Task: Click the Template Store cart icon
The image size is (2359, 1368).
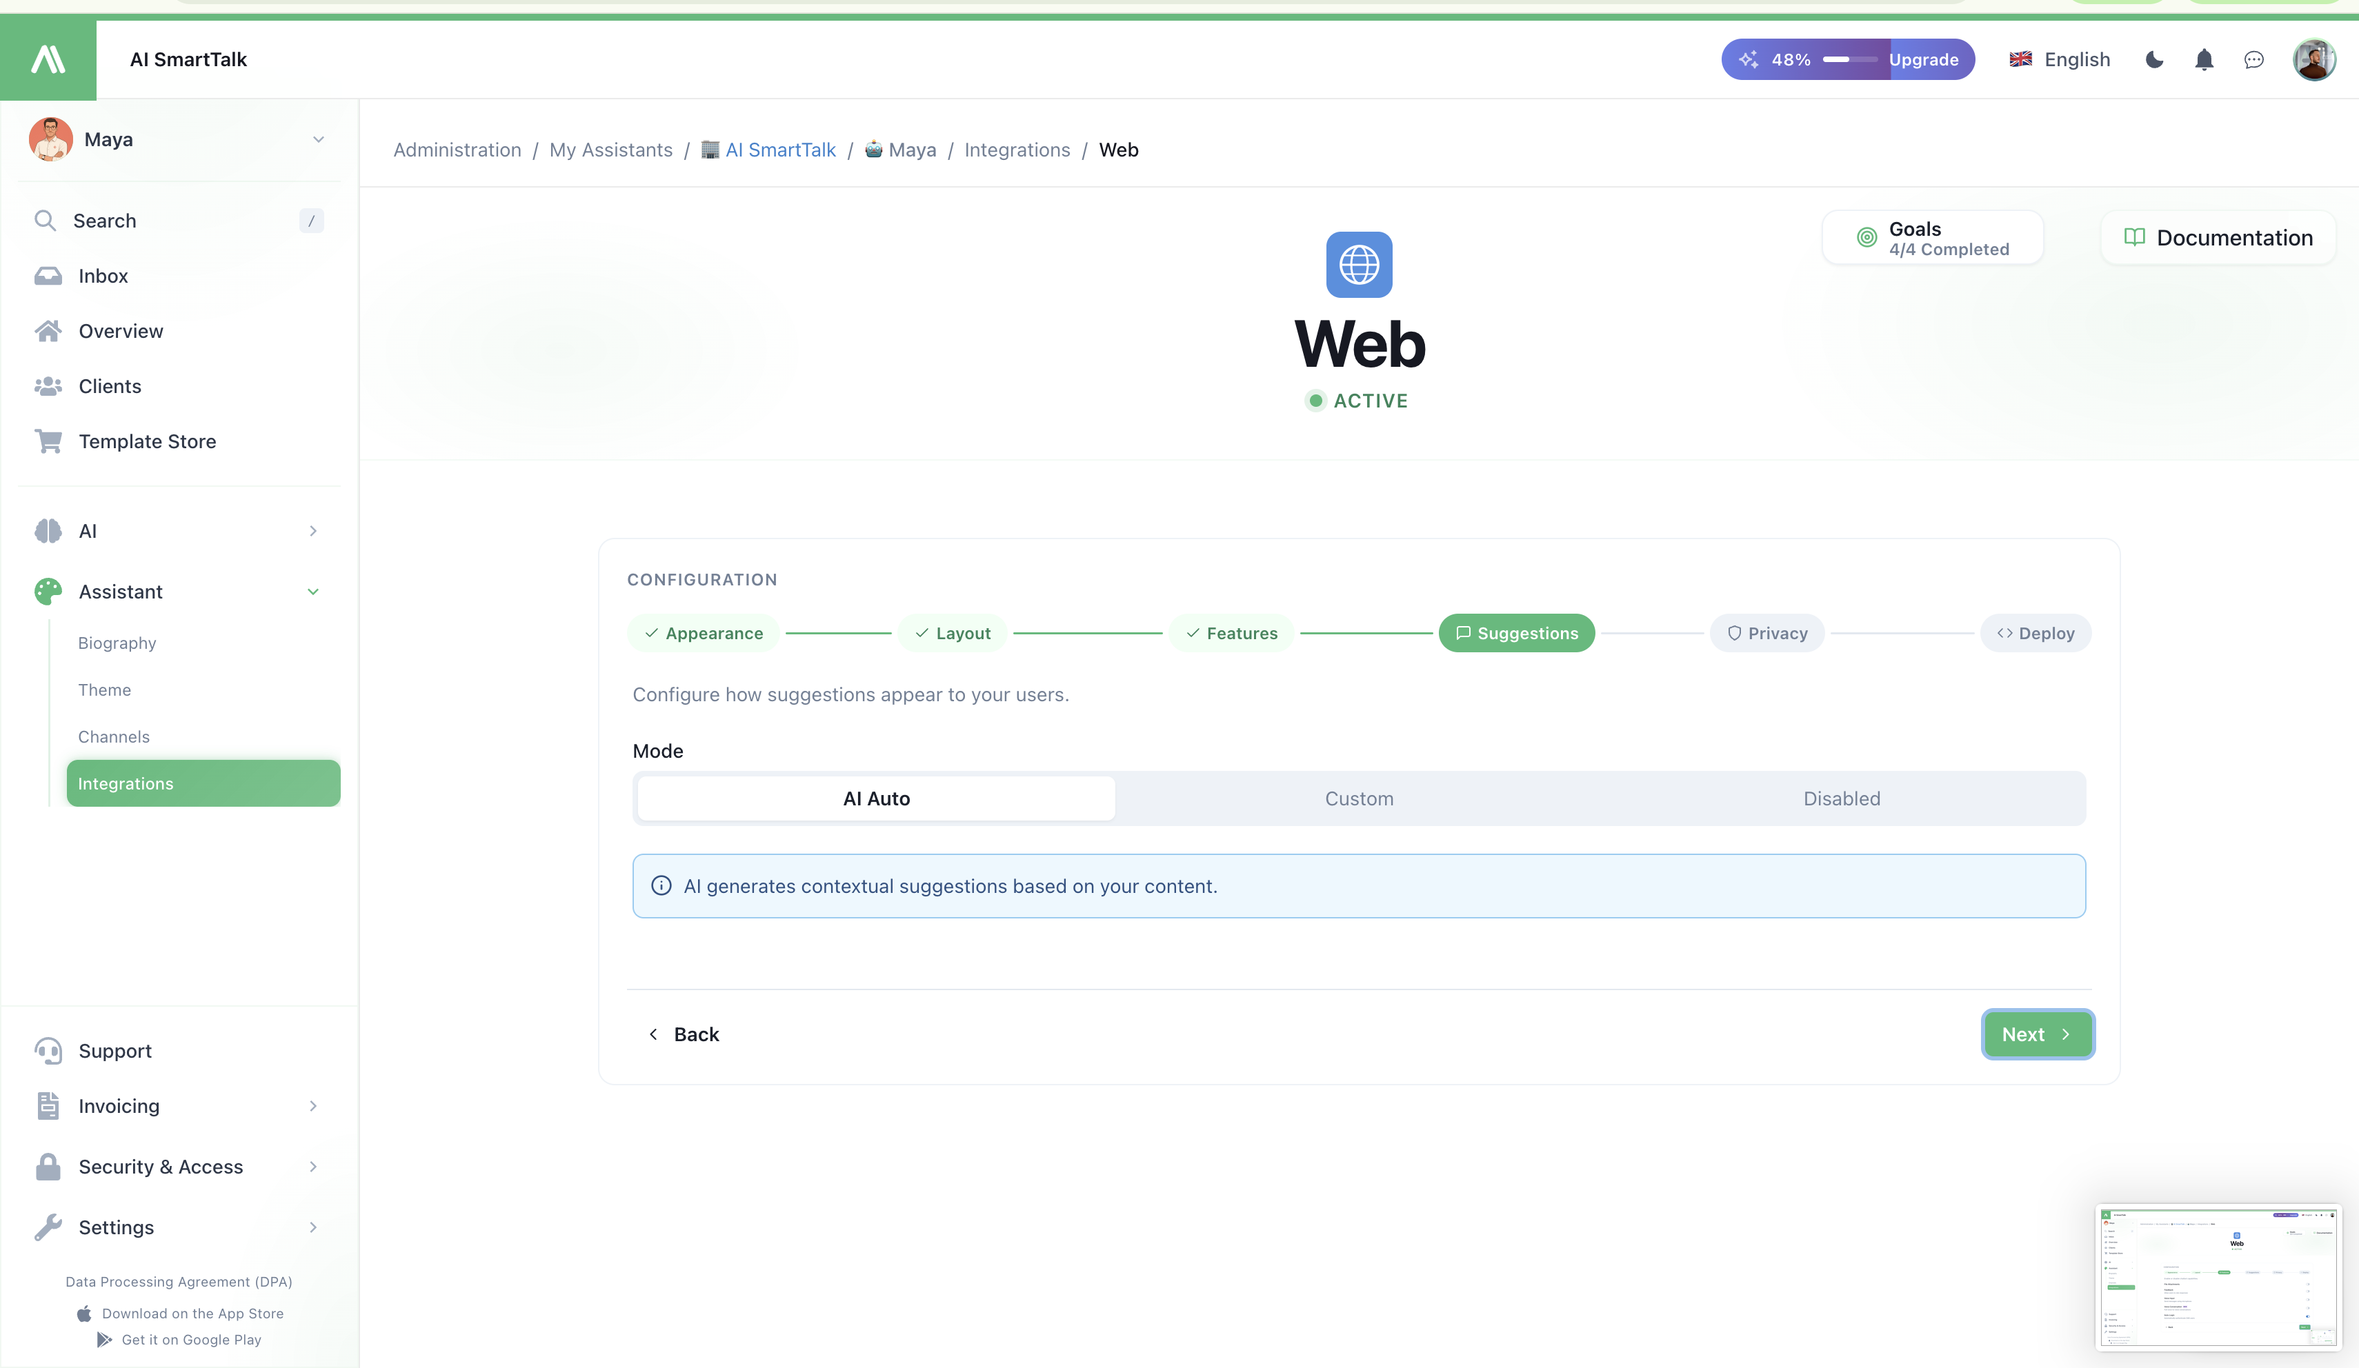Action: point(48,441)
